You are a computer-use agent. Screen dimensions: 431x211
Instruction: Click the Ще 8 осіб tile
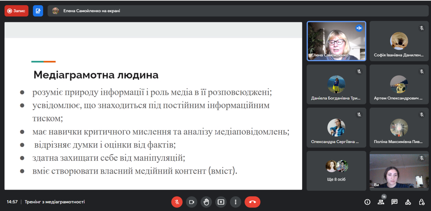pos(336,171)
